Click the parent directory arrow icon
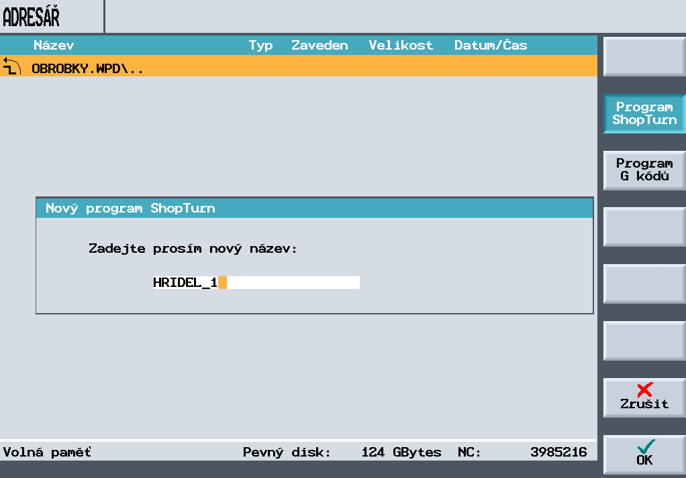Image resolution: width=686 pixels, height=478 pixels. (x=12, y=66)
